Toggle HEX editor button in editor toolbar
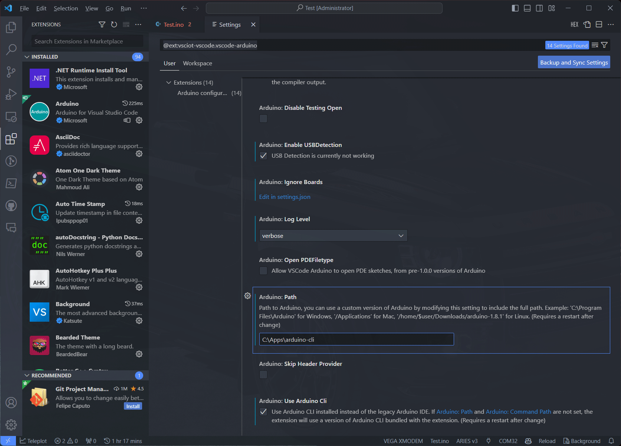 pyautogui.click(x=574, y=24)
